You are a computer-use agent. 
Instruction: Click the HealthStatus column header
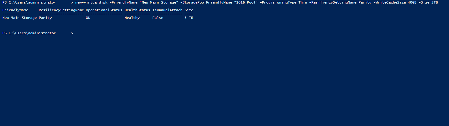(x=137, y=10)
